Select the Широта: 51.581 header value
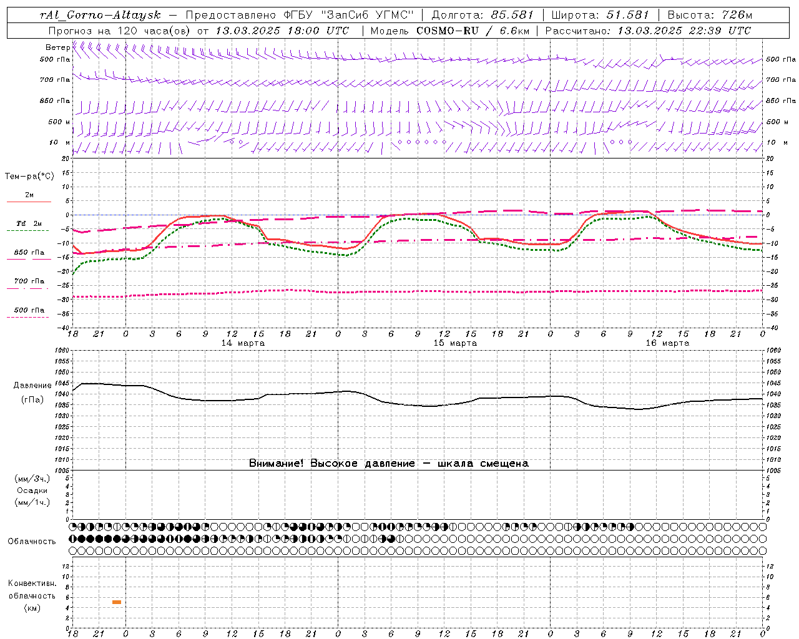This screenshot has width=799, height=639. (x=600, y=15)
